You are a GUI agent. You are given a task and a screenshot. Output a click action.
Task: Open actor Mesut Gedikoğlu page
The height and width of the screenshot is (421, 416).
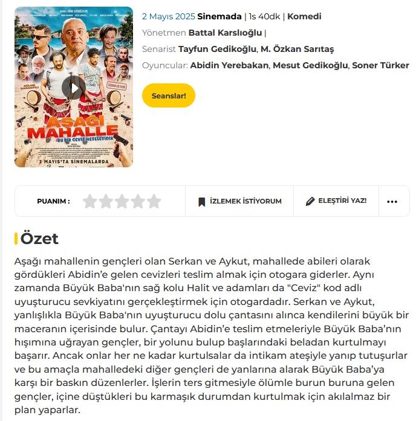310,65
